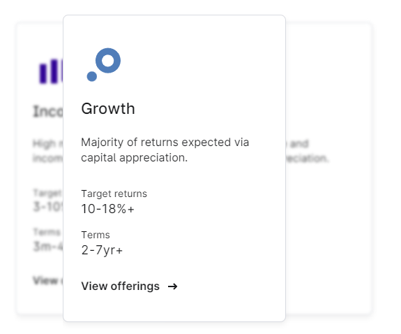Open the View offerings link on Growth card
The image size is (401, 334).
[129, 286]
